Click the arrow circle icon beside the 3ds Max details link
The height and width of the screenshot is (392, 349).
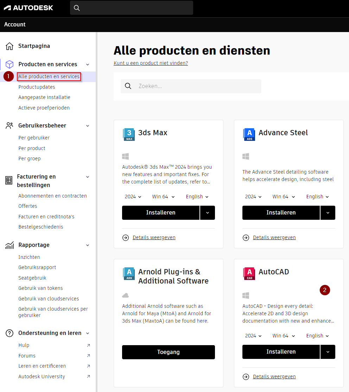[126, 237]
